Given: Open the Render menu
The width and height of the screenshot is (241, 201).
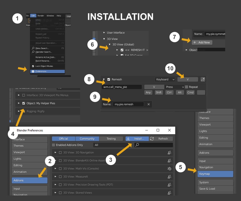Looking at the screenshot, I should 41,16.
